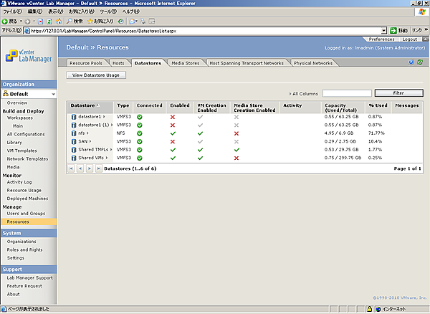Sort by the Datastore column header
430x314 pixels.
click(84, 105)
